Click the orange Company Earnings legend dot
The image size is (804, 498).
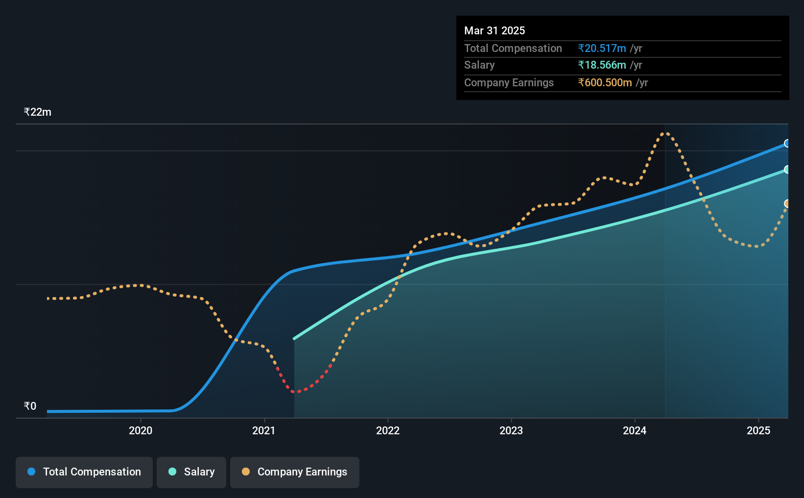[246, 472]
